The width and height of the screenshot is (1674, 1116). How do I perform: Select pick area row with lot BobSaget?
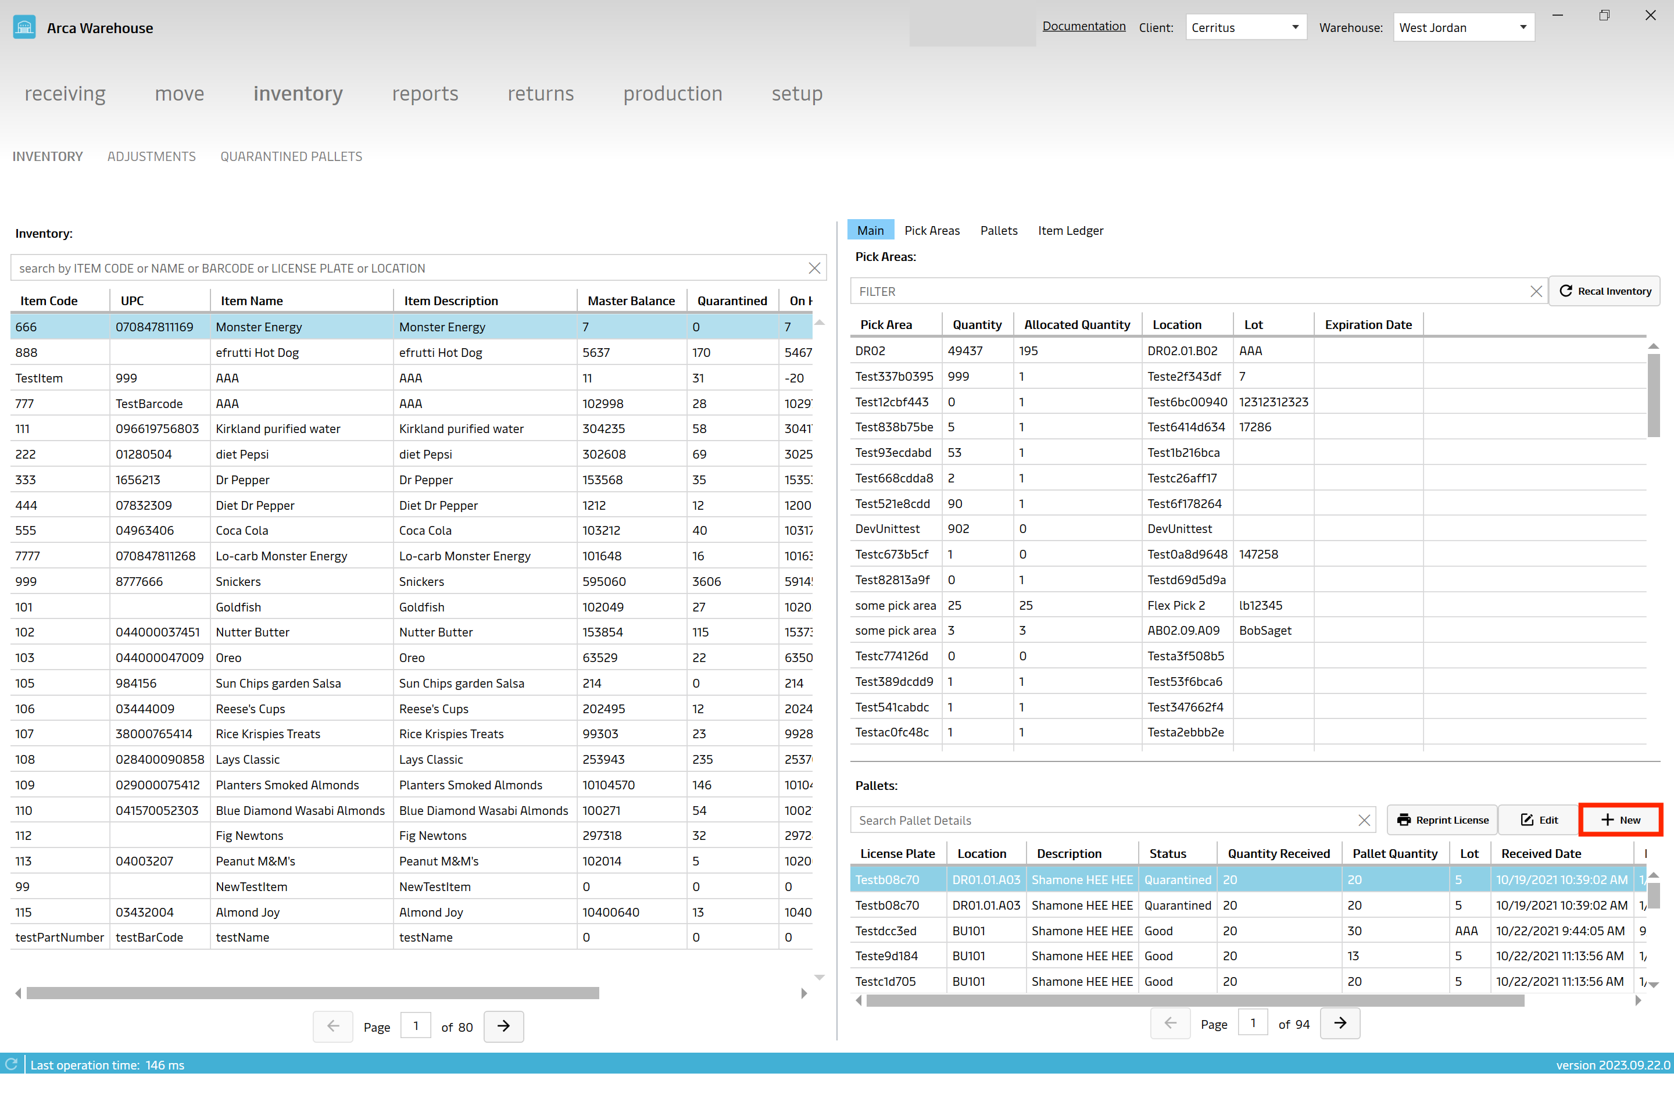1249,631
